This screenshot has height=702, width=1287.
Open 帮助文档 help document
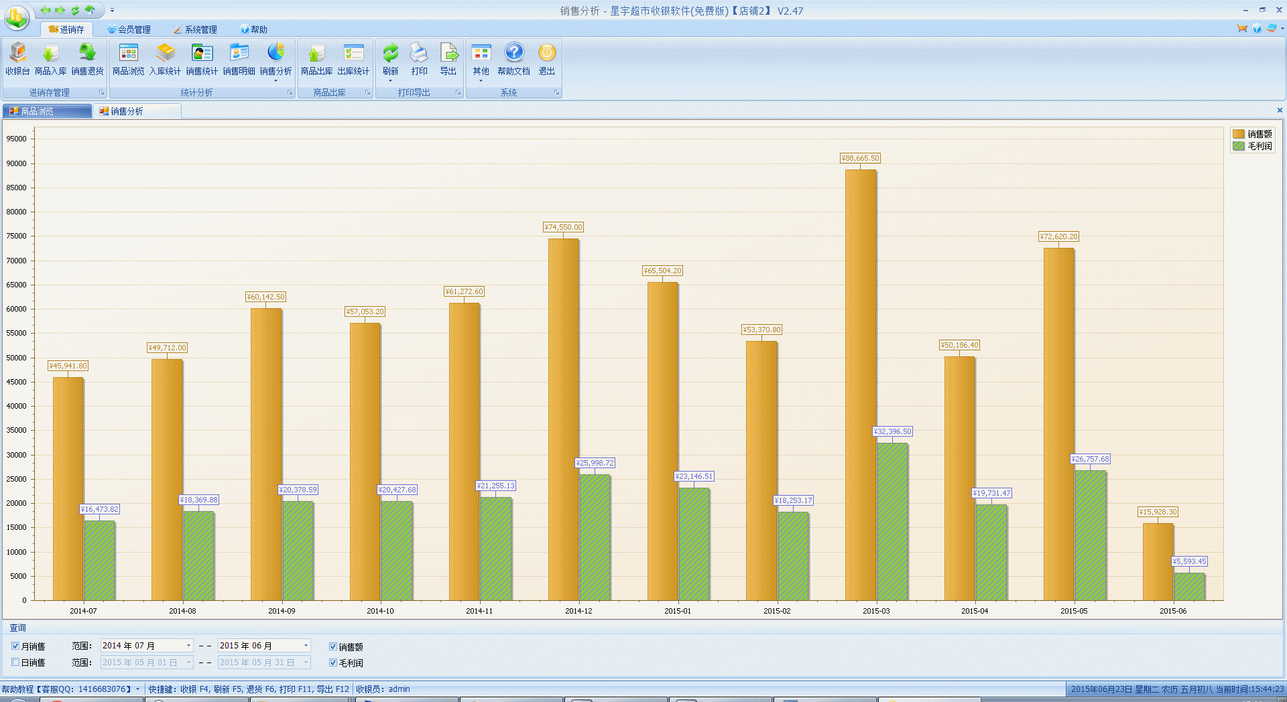tap(514, 60)
